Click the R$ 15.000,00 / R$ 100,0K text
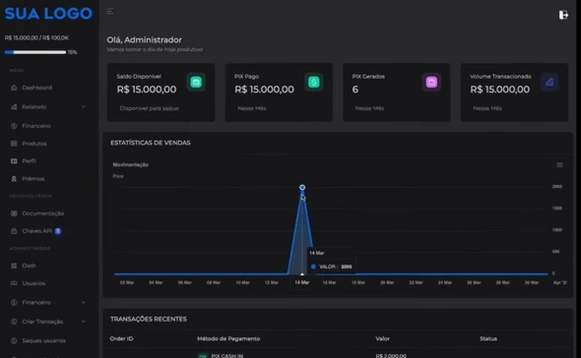The height and width of the screenshot is (358, 581). pos(36,37)
